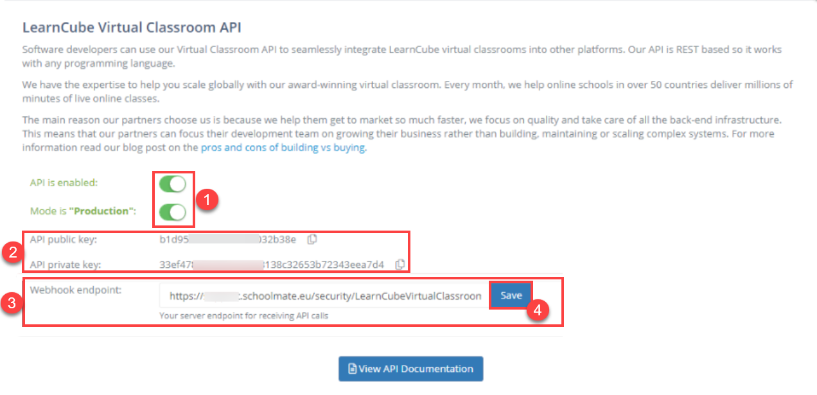The image size is (817, 395).
Task: Select the API public key value
Action: tap(228, 240)
